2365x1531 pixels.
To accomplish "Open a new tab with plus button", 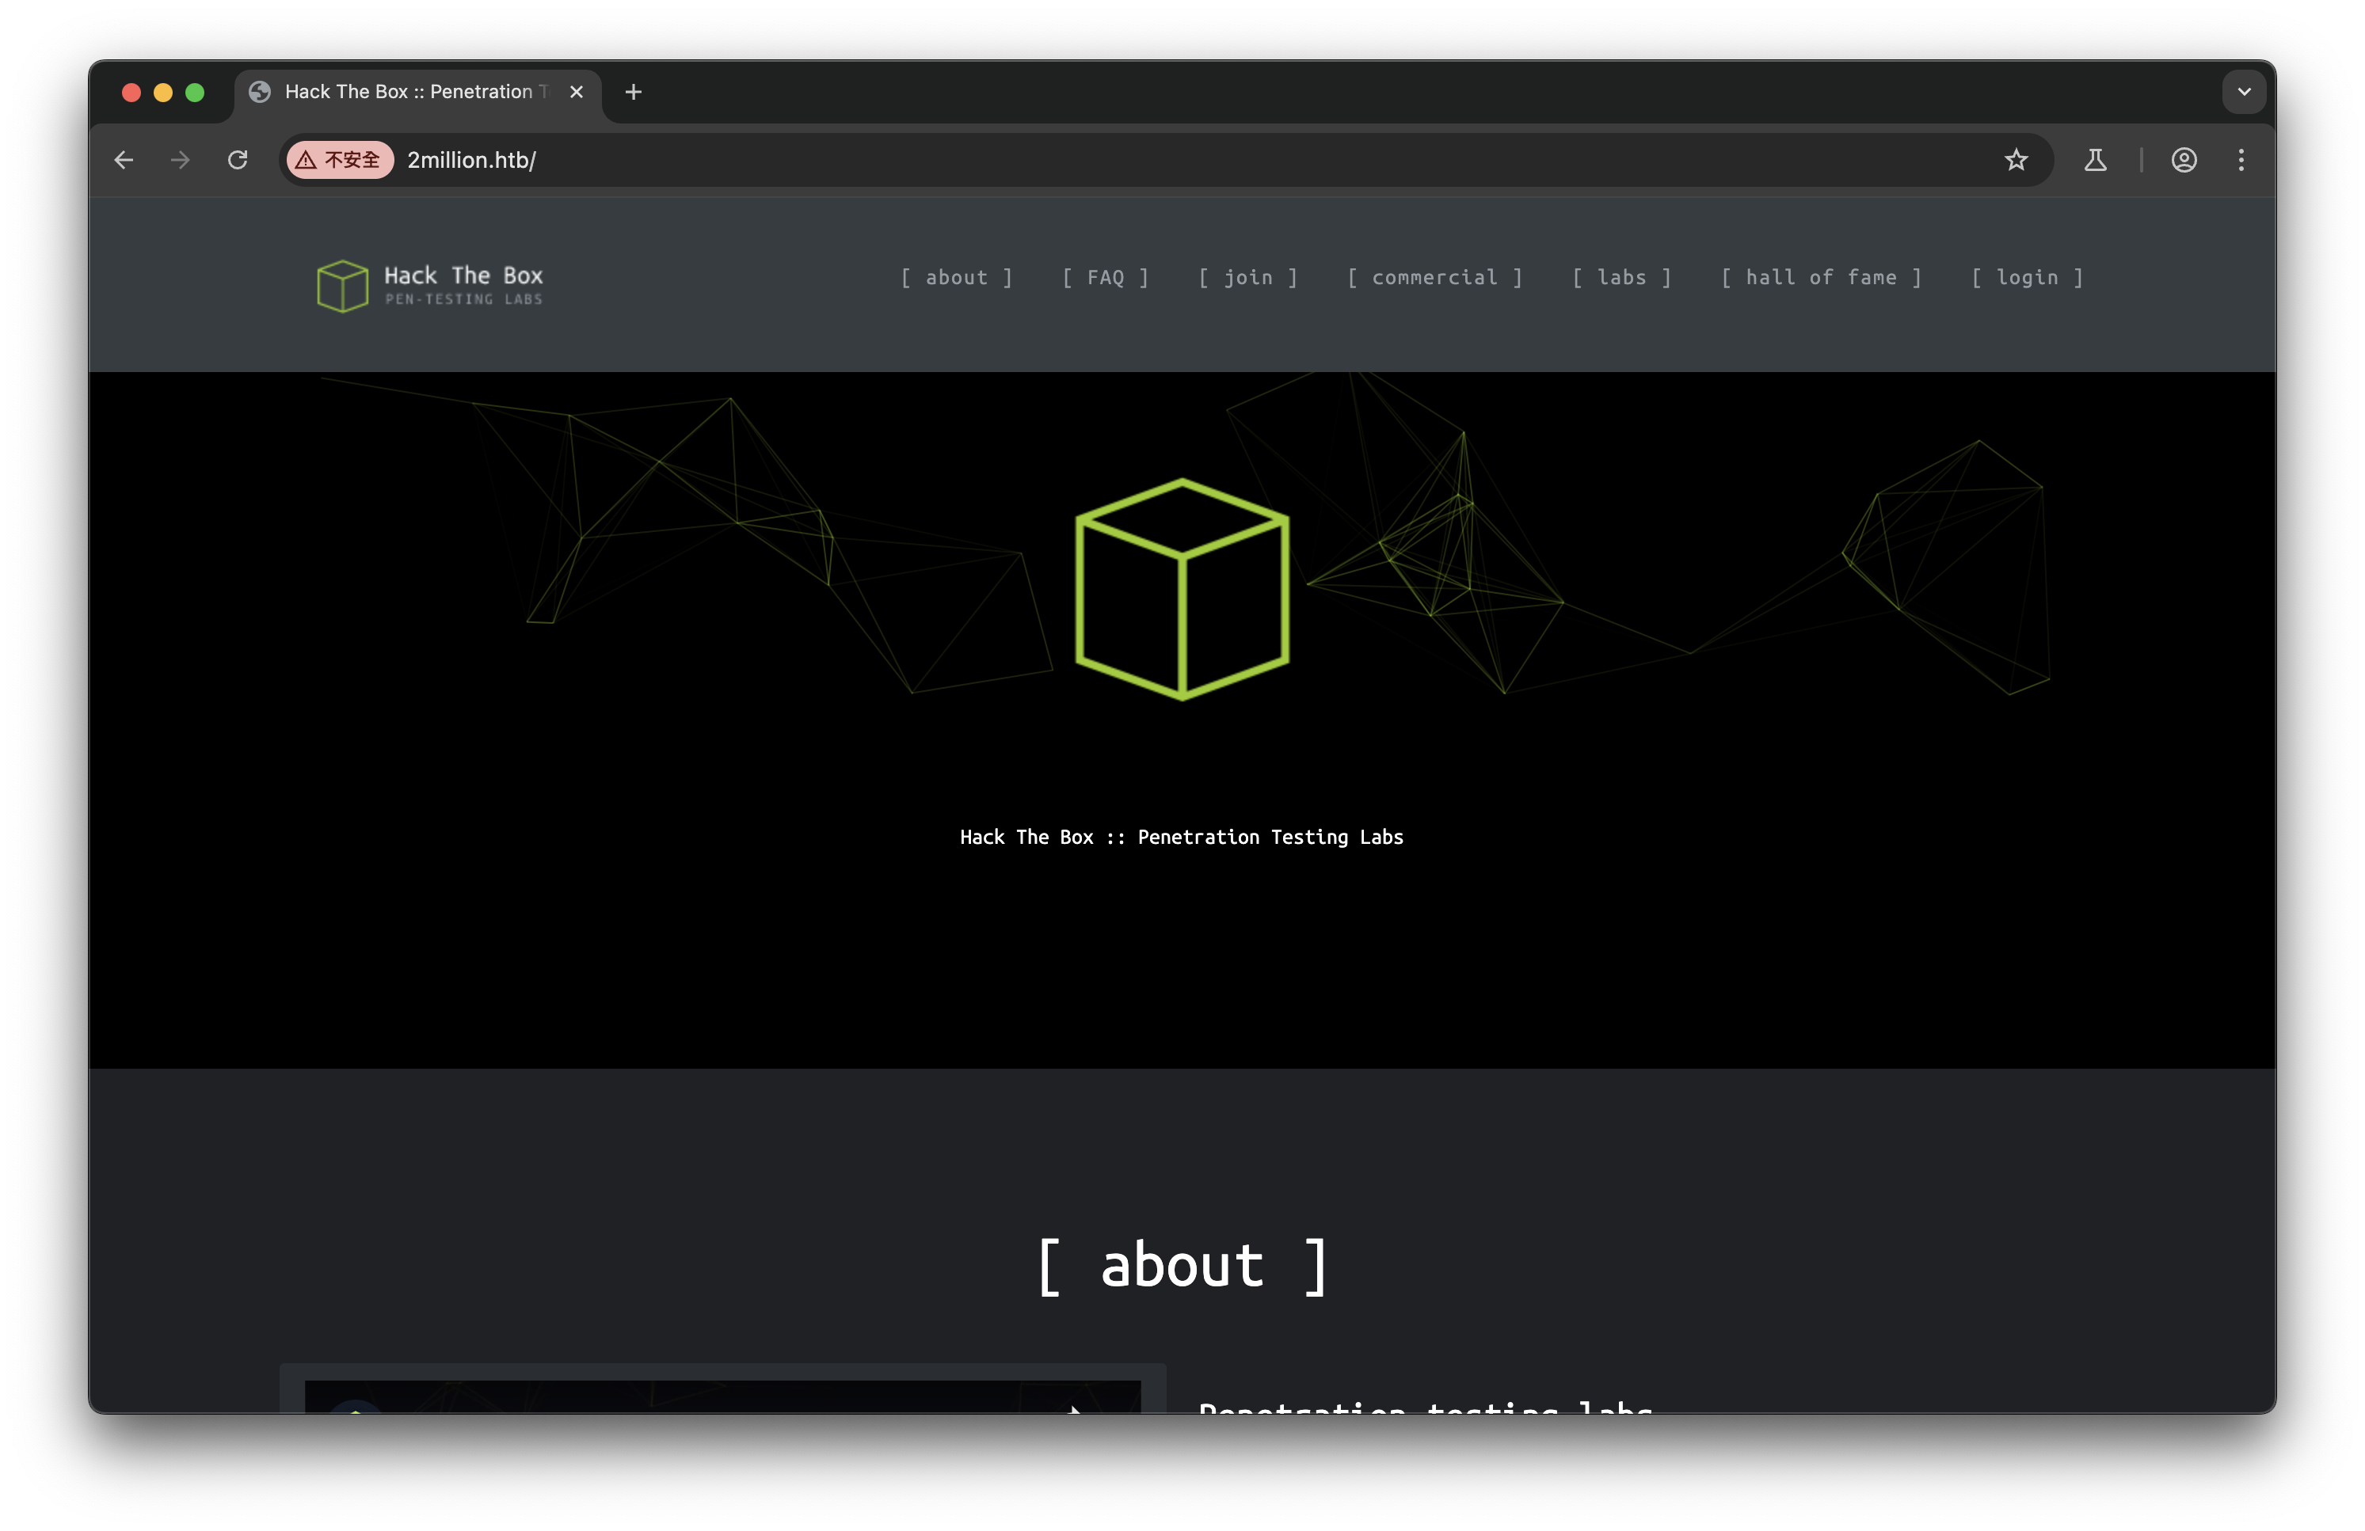I will [x=633, y=91].
